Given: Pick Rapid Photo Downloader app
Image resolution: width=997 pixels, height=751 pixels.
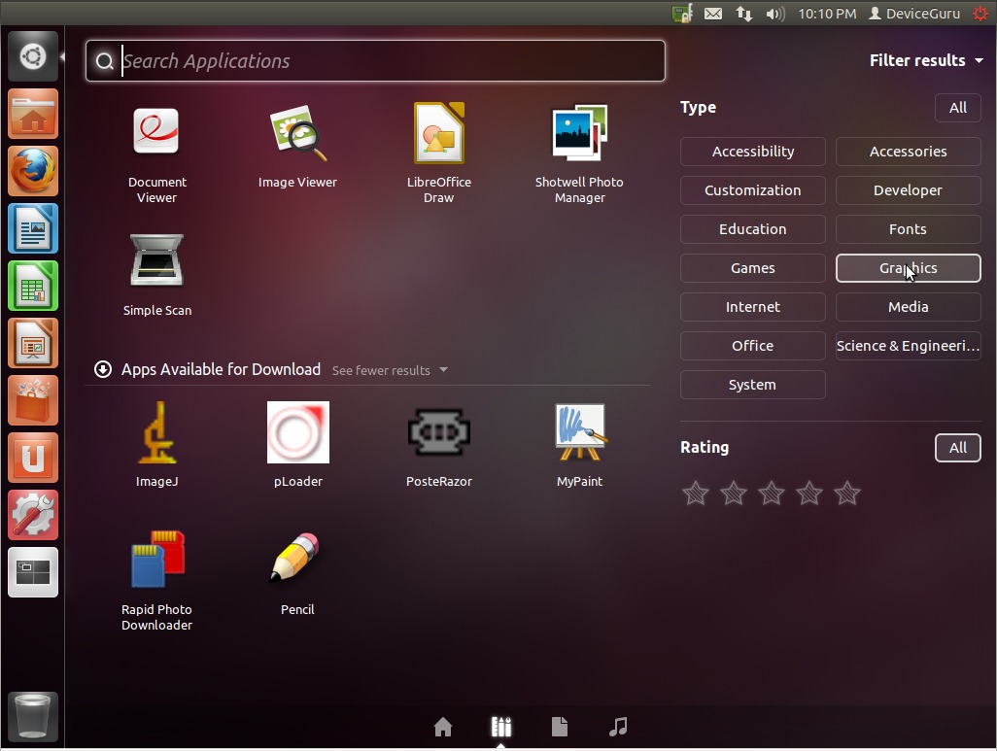Looking at the screenshot, I should 157,580.
